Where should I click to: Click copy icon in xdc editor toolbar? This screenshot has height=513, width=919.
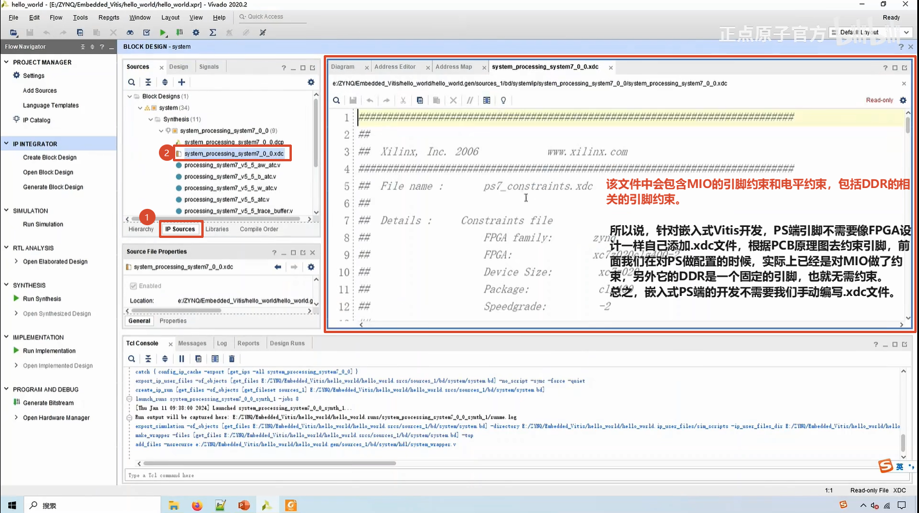tap(420, 100)
